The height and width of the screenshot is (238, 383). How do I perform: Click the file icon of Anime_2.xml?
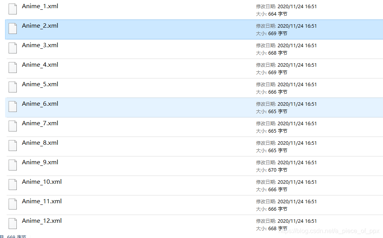(13, 28)
